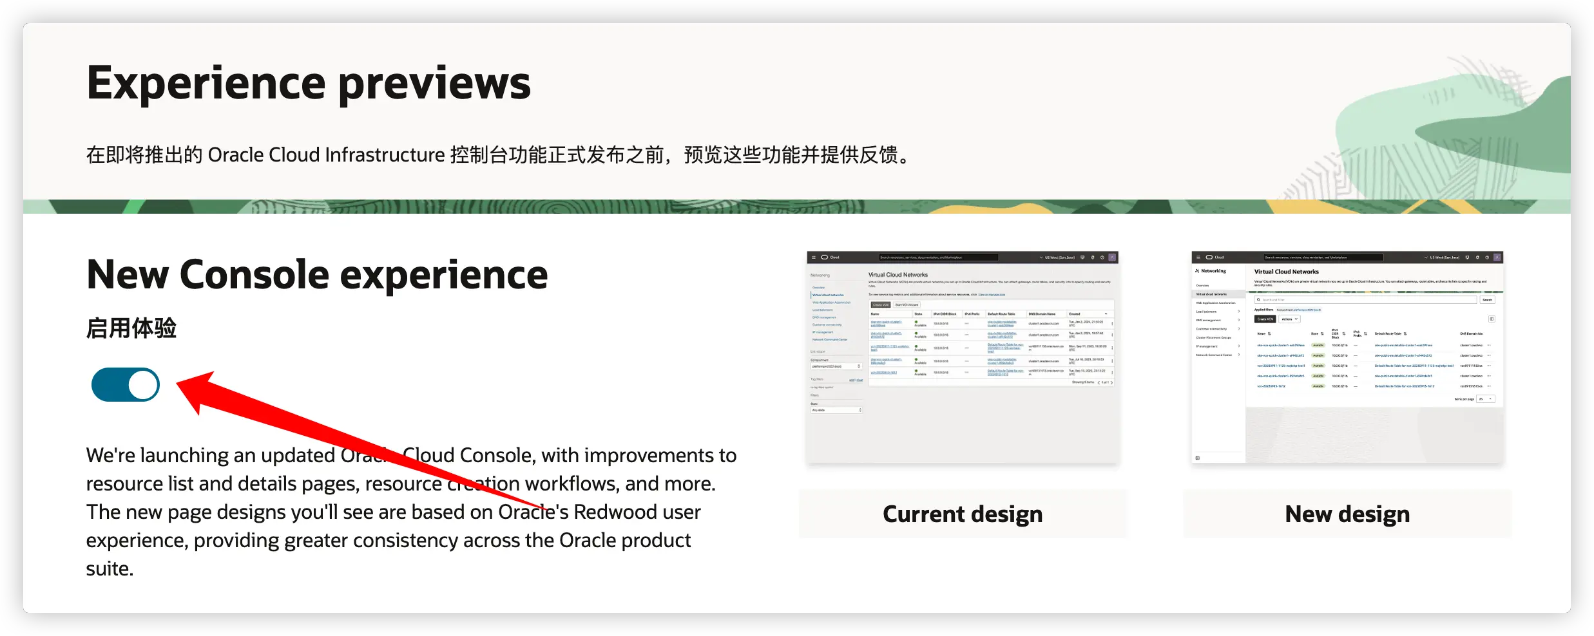Click column settings icon in New design preview
1594x636 pixels.
point(1492,319)
